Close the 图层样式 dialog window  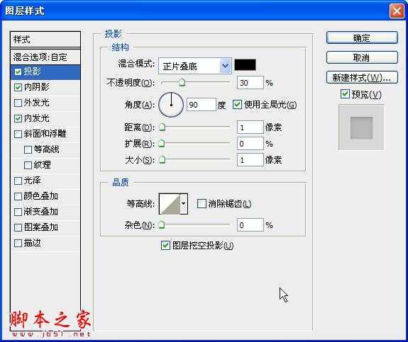(x=397, y=11)
